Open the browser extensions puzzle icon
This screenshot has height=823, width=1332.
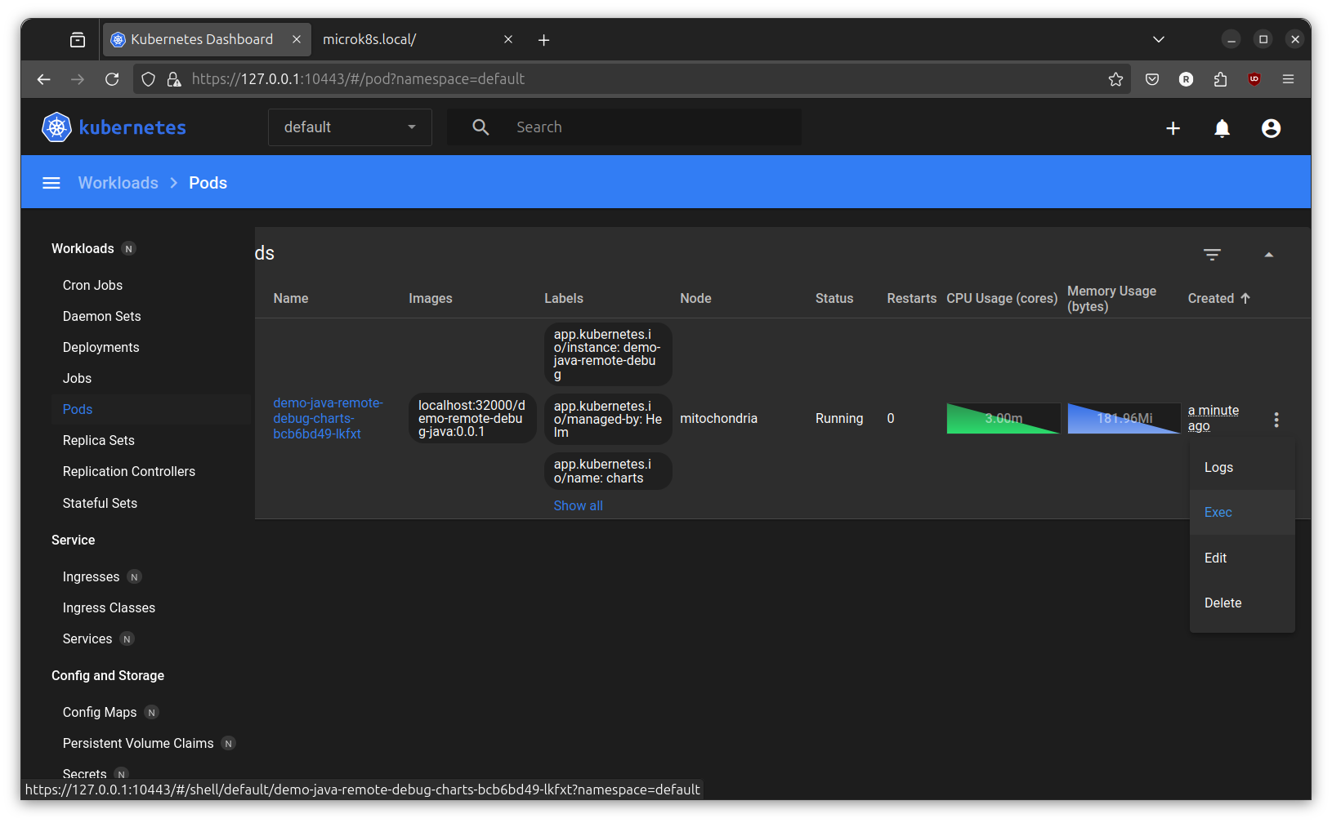(1220, 79)
